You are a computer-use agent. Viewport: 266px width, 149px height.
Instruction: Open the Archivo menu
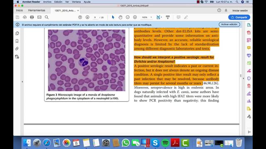47,2
